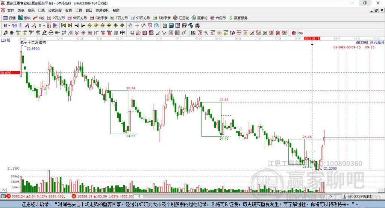Open the P四方形 square tool

(x=56, y=18)
